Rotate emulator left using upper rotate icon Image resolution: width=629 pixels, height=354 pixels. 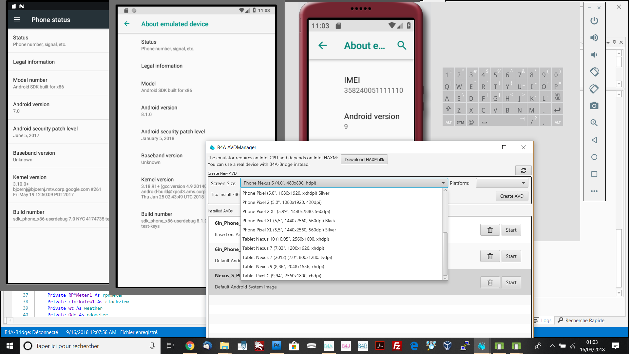594,72
